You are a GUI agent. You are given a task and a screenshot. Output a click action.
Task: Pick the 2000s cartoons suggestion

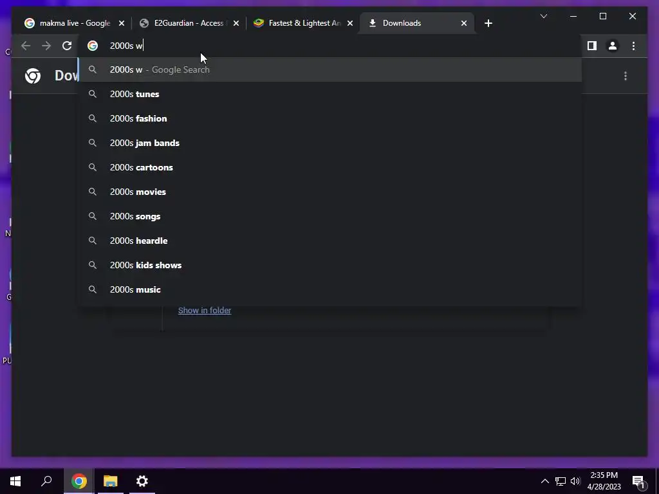[331, 167]
